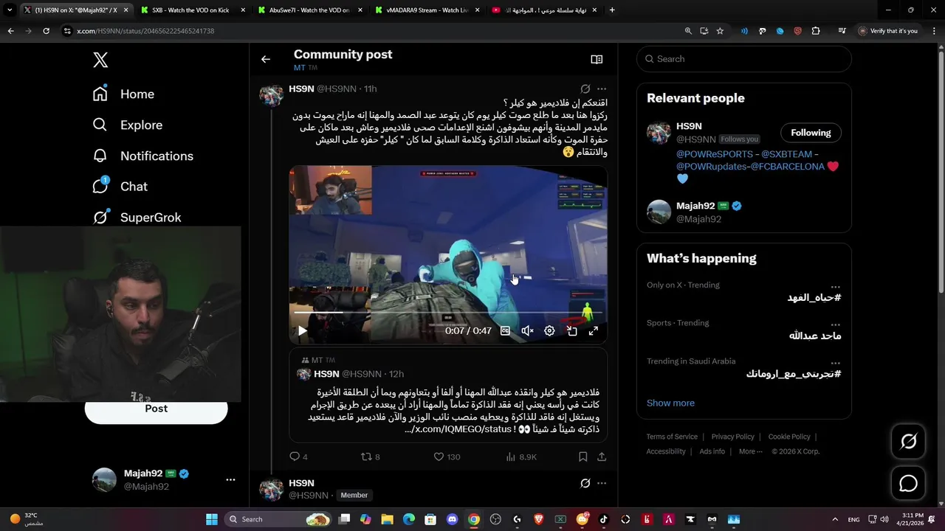
Task: Open a new browser tab
Action: point(612,10)
